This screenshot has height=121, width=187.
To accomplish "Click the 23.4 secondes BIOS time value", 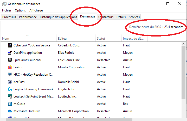I will click(x=174, y=27).
